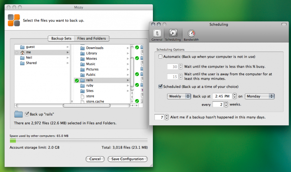
Task: Click the storage usage progress bar
Action: tap(78, 141)
